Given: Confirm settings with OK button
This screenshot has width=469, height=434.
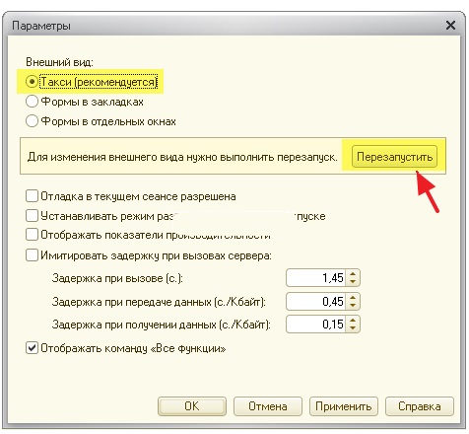Looking at the screenshot, I should [x=192, y=406].
